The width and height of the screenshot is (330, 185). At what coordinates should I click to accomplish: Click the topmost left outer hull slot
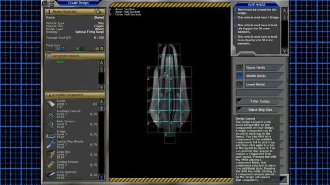pyautogui.click(x=164, y=49)
